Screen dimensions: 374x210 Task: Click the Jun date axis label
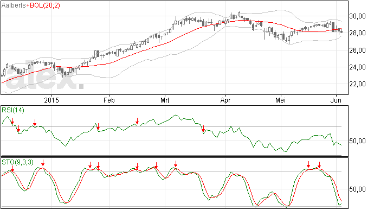pyautogui.click(x=336, y=100)
